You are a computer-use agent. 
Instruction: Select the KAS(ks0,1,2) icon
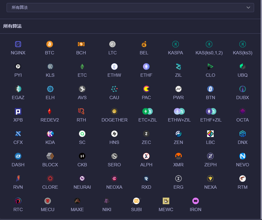point(209,44)
